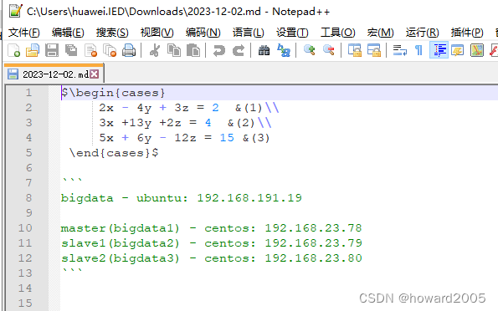
Task: Open the 宏(M) menu
Action: click(x=380, y=33)
